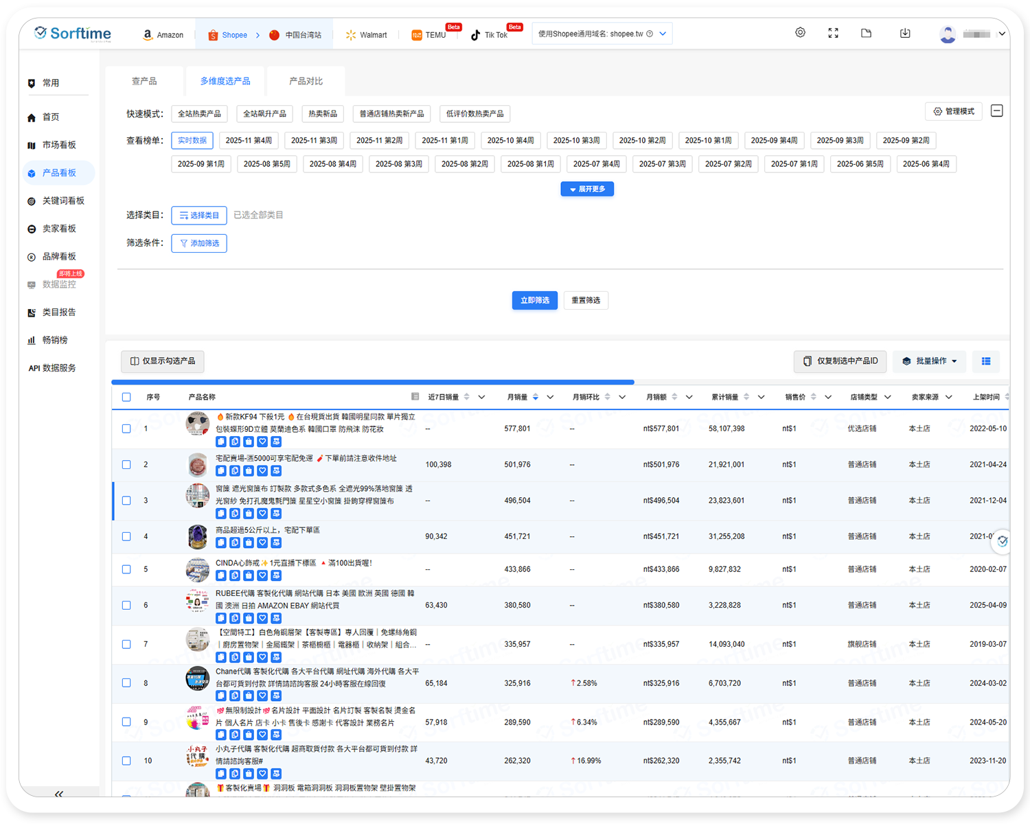
Task: Open the download icon in header
Action: click(905, 33)
